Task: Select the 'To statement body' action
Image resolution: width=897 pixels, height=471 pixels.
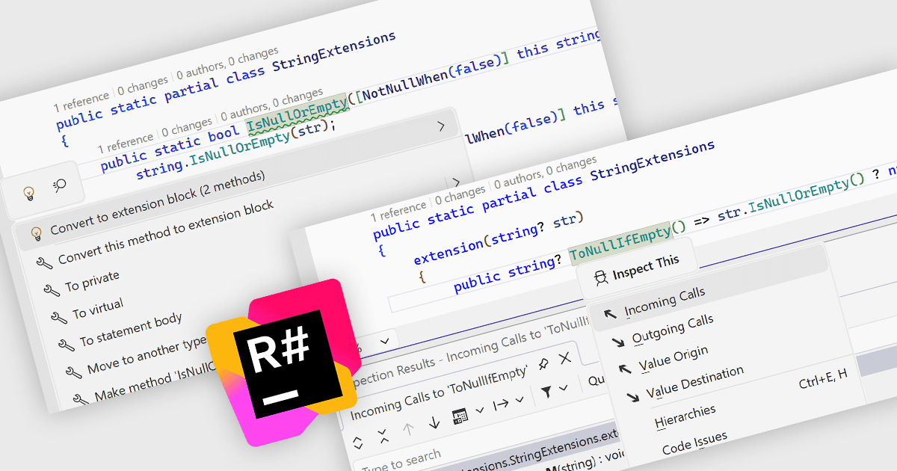Action: [x=131, y=330]
